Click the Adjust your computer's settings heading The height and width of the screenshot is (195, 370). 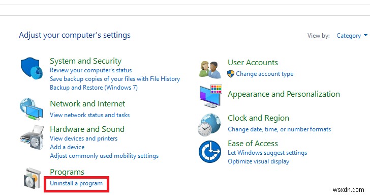pos(75,35)
